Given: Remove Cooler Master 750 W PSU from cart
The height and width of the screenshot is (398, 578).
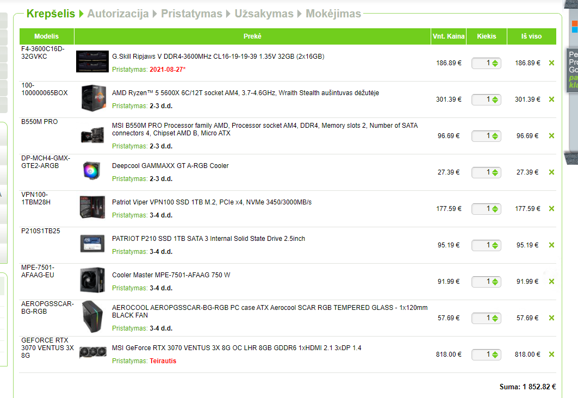Looking at the screenshot, I should tap(551, 282).
